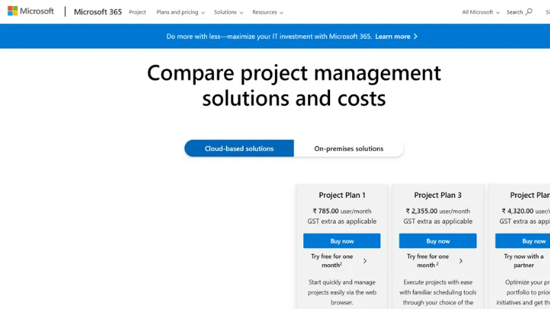
Task: Click Buy now for Project Plan 1
Action: [342, 241]
